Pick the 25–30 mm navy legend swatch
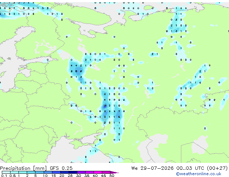The image size is (229, 177). (x=73, y=172)
